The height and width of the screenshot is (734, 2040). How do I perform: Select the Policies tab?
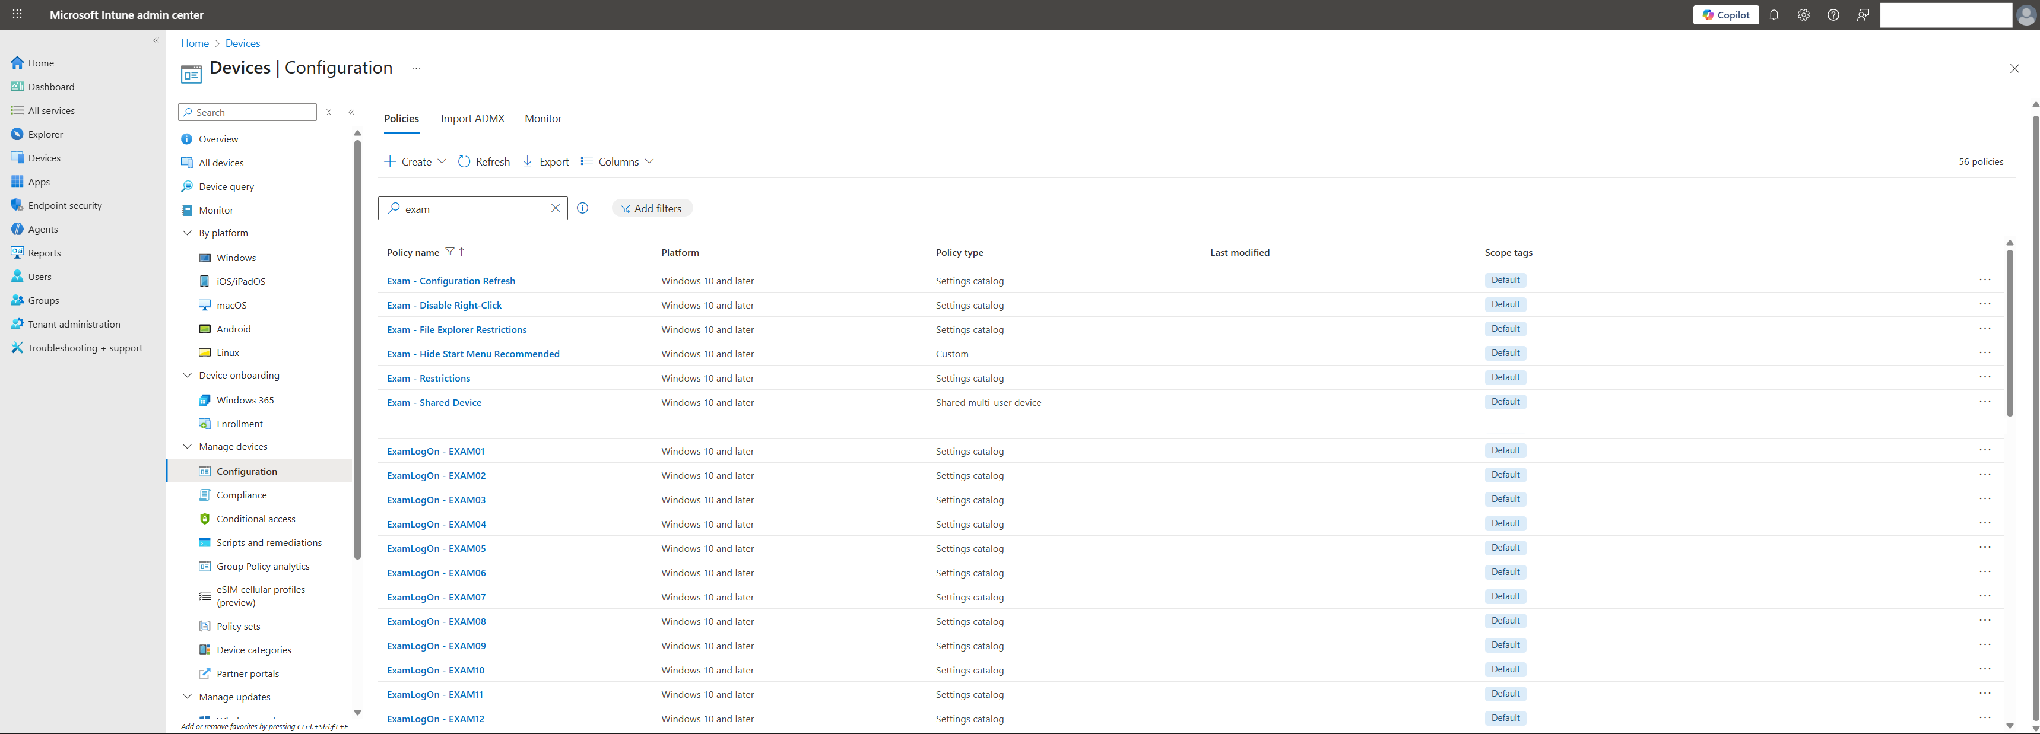tap(401, 119)
